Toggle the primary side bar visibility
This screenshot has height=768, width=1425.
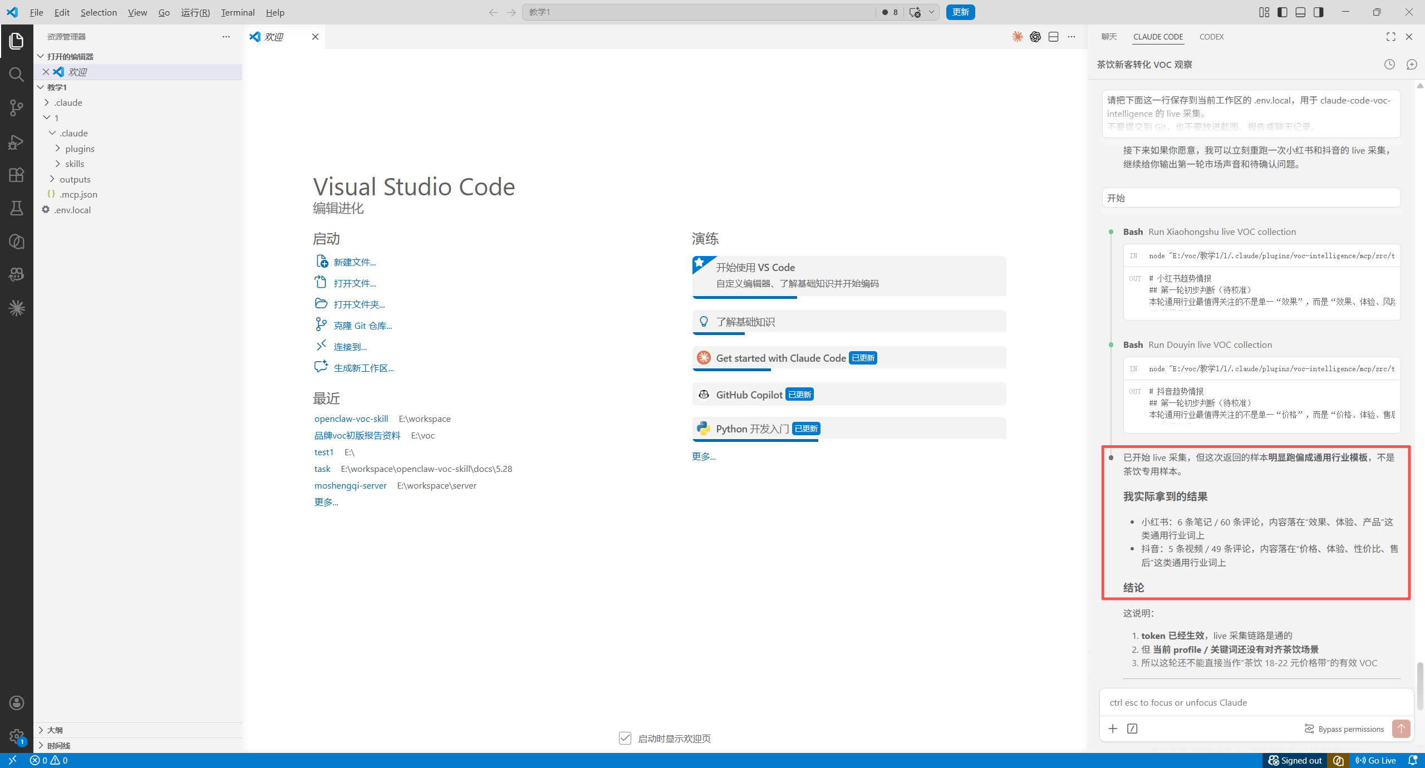(1282, 12)
